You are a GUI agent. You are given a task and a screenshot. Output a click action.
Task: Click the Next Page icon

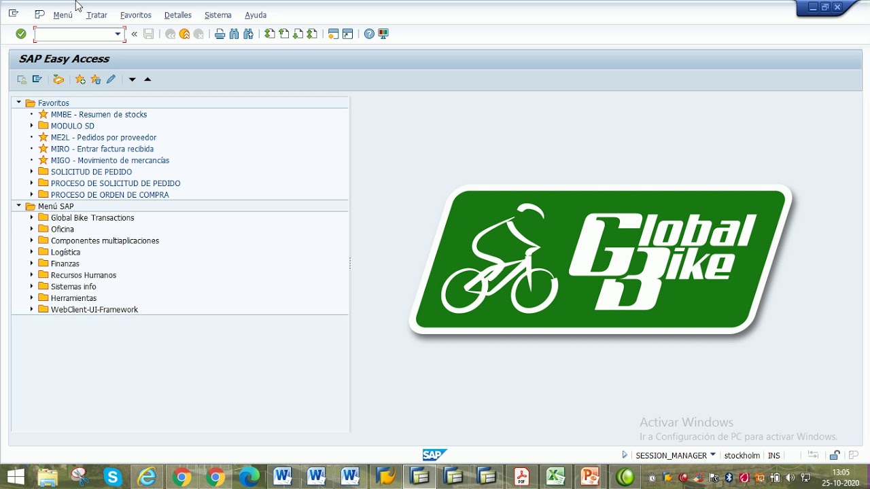tap(298, 34)
